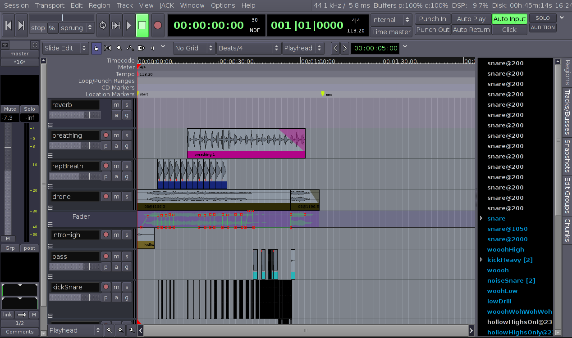This screenshot has height=338, width=572.
Task: Click the end location marker
Action: (x=324, y=93)
